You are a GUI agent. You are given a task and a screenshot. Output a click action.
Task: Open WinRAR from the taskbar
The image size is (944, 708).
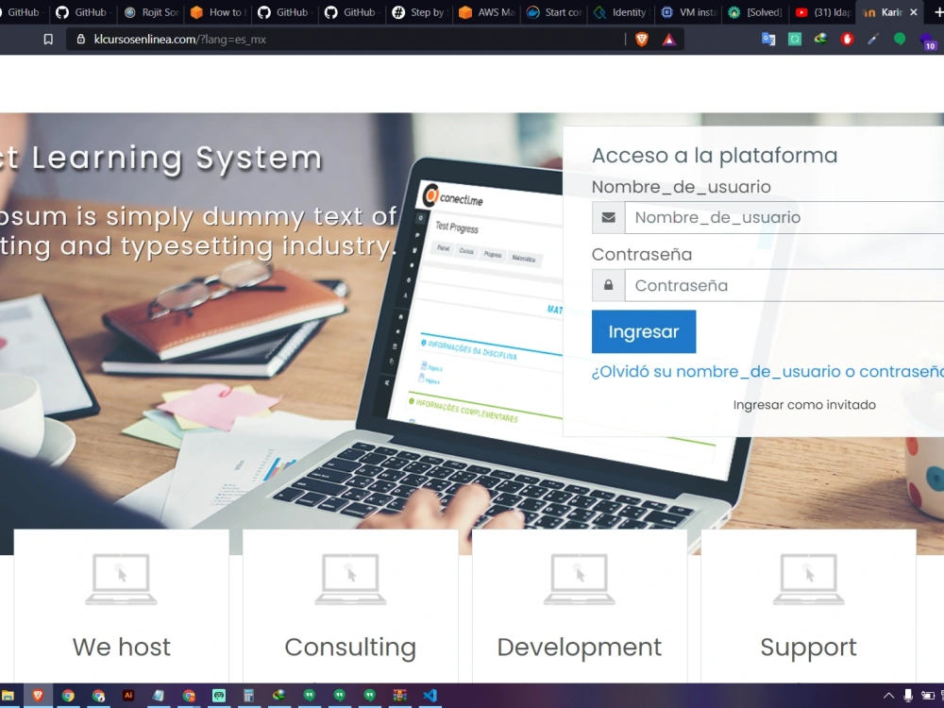tap(399, 696)
